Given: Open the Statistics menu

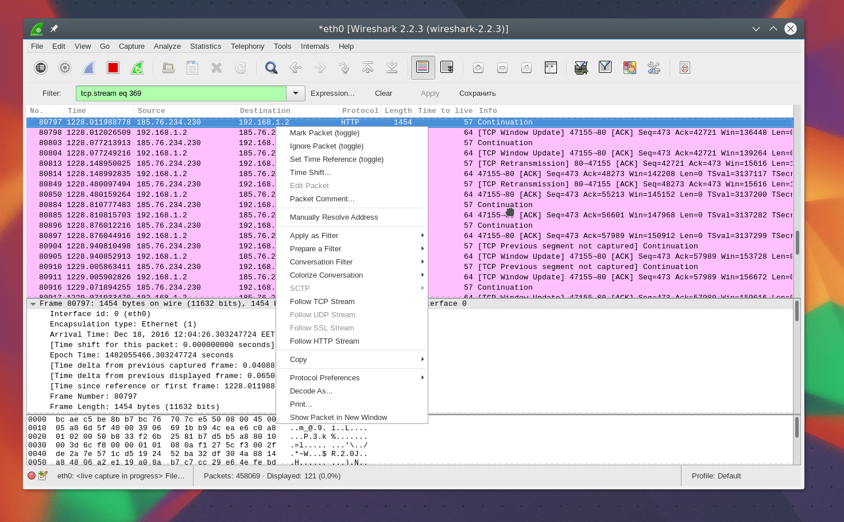Looking at the screenshot, I should [x=206, y=46].
